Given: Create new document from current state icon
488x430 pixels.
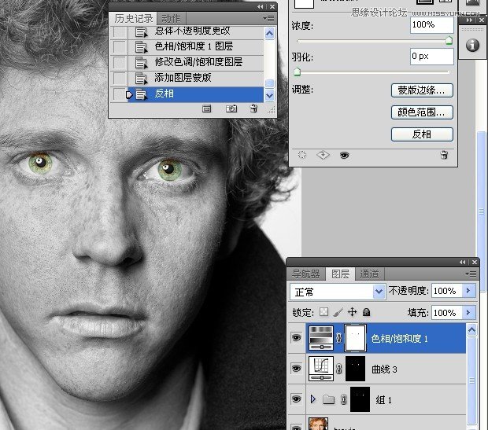Looking at the screenshot, I should pyautogui.click(x=207, y=108).
